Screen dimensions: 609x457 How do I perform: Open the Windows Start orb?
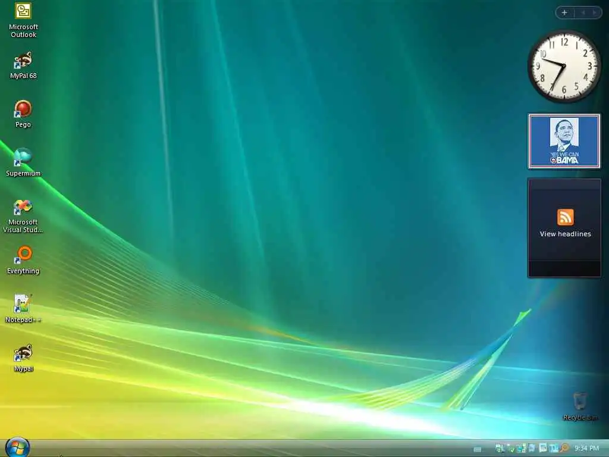pyautogui.click(x=17, y=448)
